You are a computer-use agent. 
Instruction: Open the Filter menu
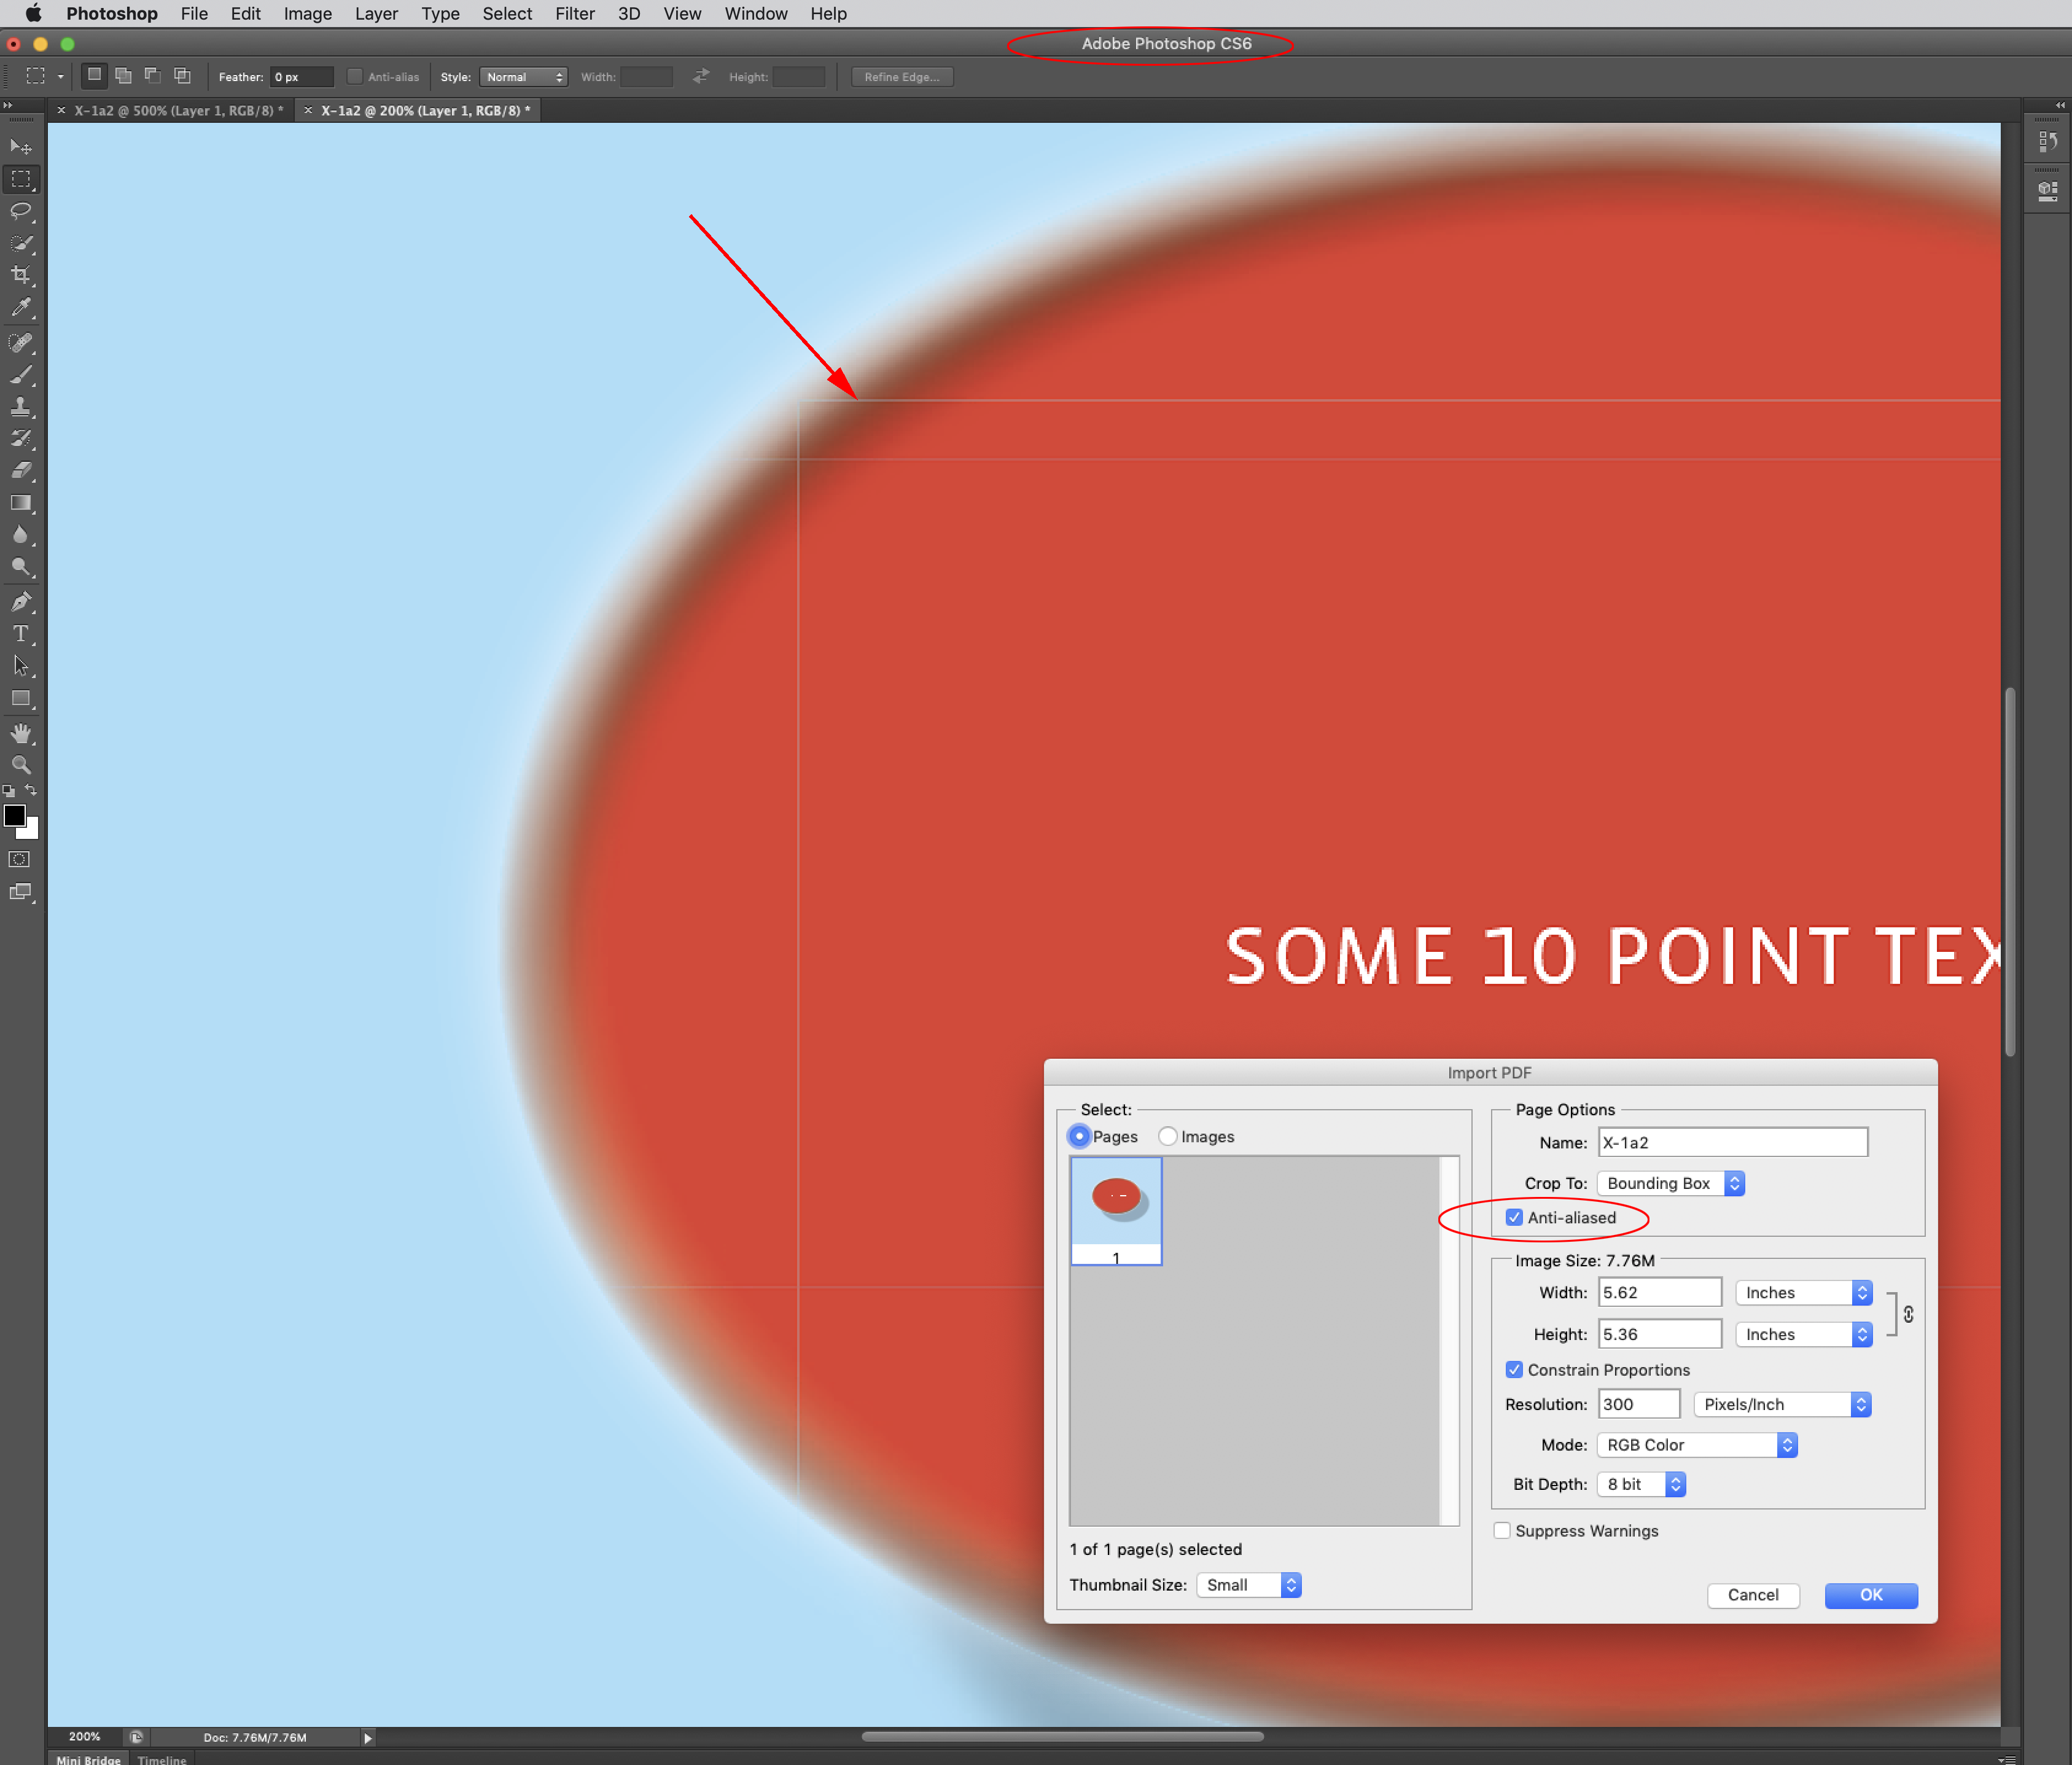coord(575,14)
